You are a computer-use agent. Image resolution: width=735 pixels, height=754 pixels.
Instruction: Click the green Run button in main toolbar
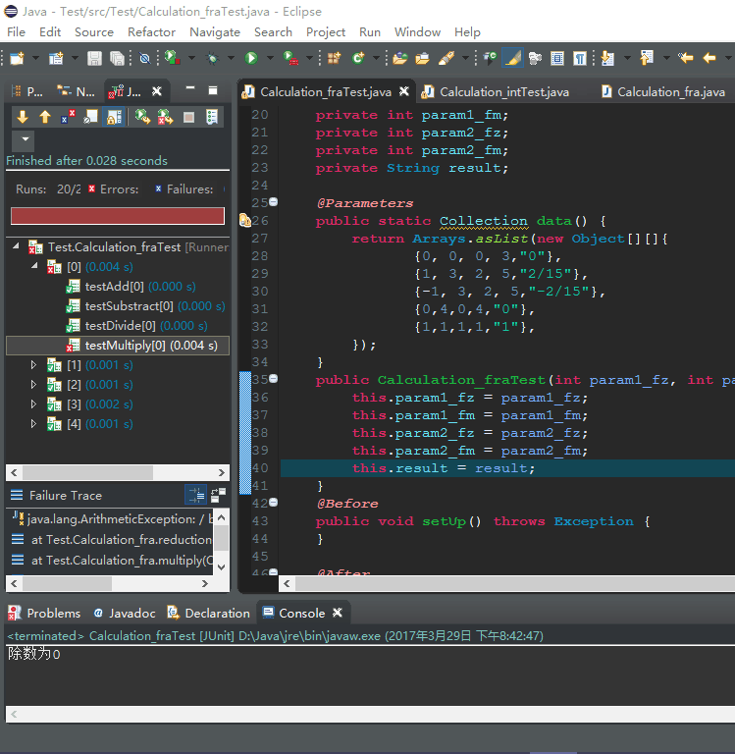(251, 58)
